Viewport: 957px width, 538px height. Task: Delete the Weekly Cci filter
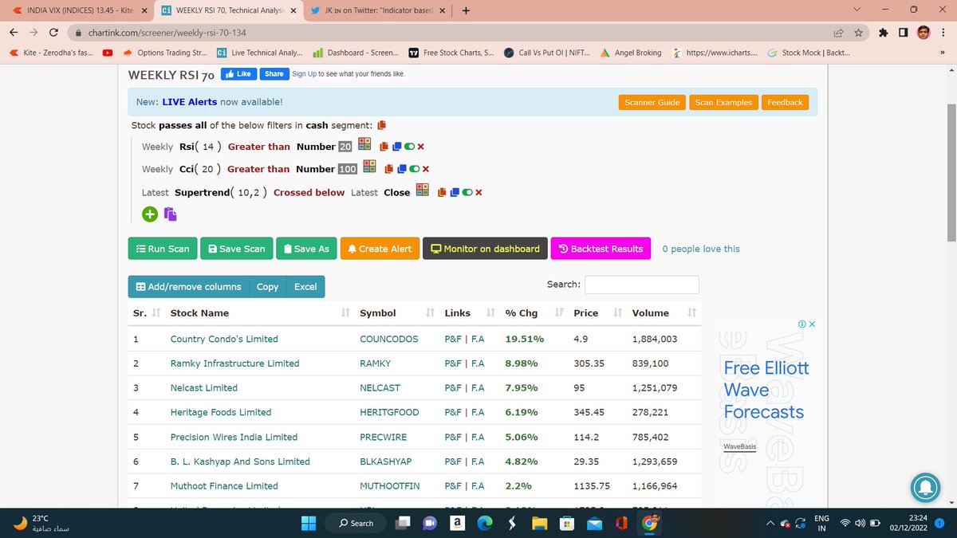[426, 169]
